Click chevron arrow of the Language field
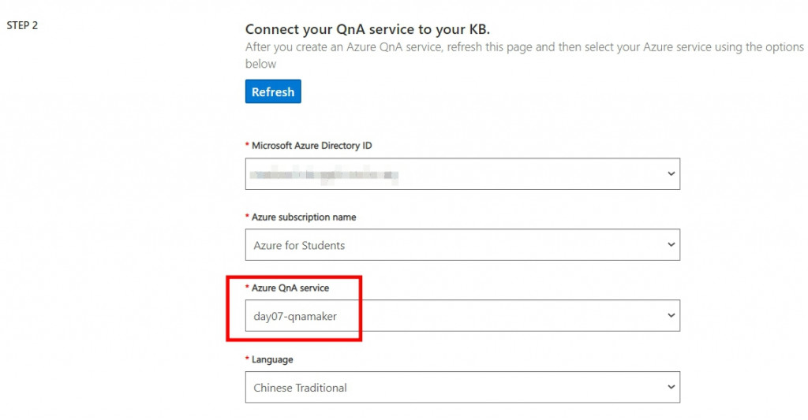This screenshot has width=808, height=420. coord(671,387)
